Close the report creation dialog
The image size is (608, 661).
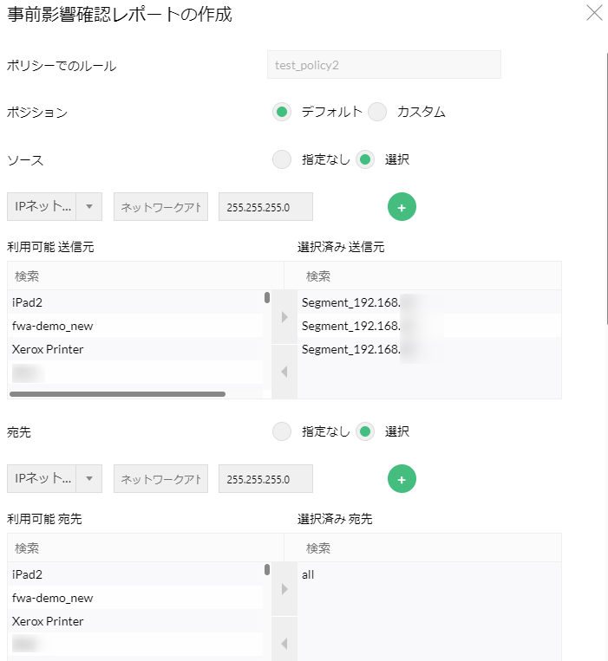click(594, 13)
